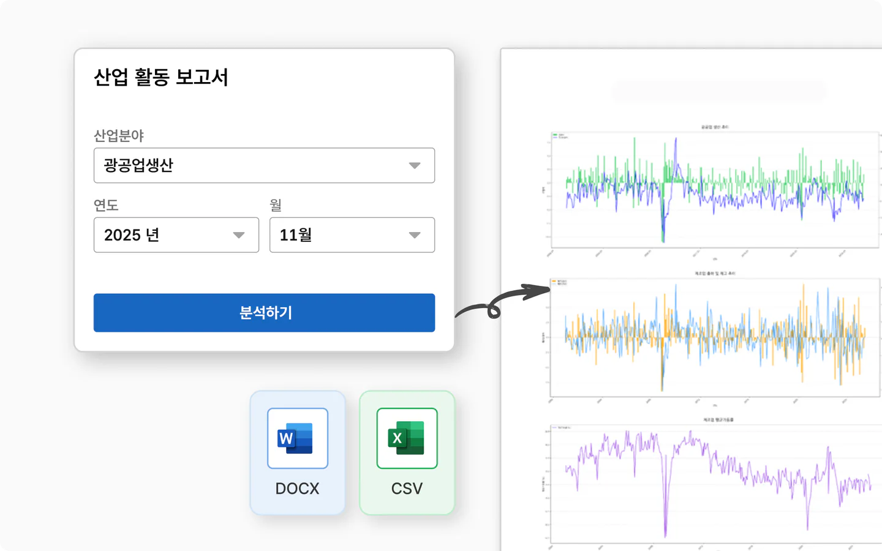Click the Word DOCX file icon

pyautogui.click(x=298, y=438)
